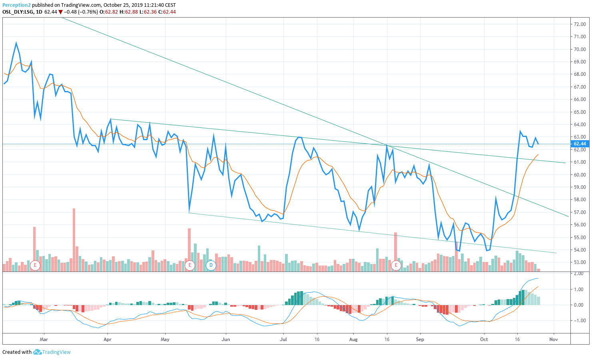This screenshot has height=359, width=592.
Task: Click the 0.00 MACD axis label
Action: coord(578,305)
